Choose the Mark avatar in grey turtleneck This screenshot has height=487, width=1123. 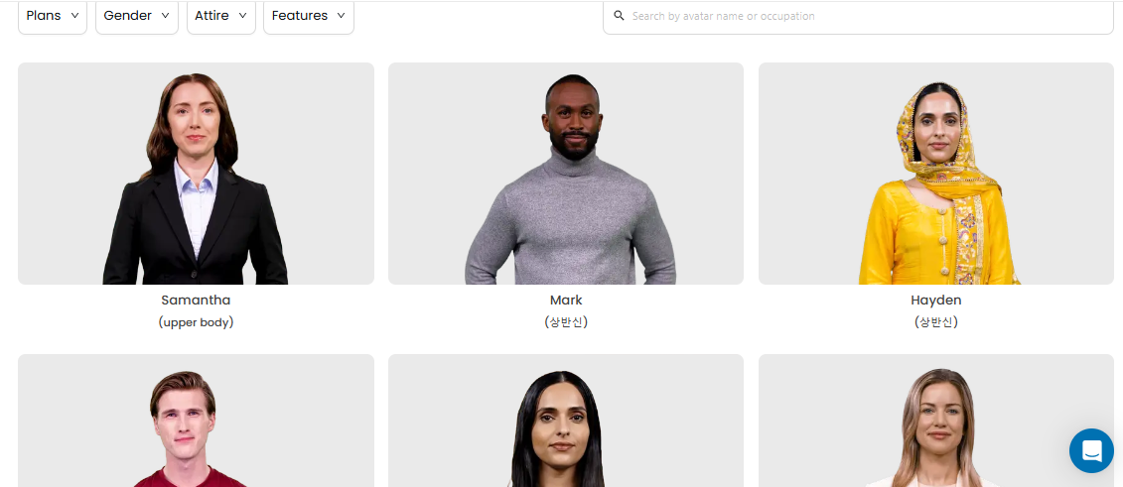tap(566, 174)
